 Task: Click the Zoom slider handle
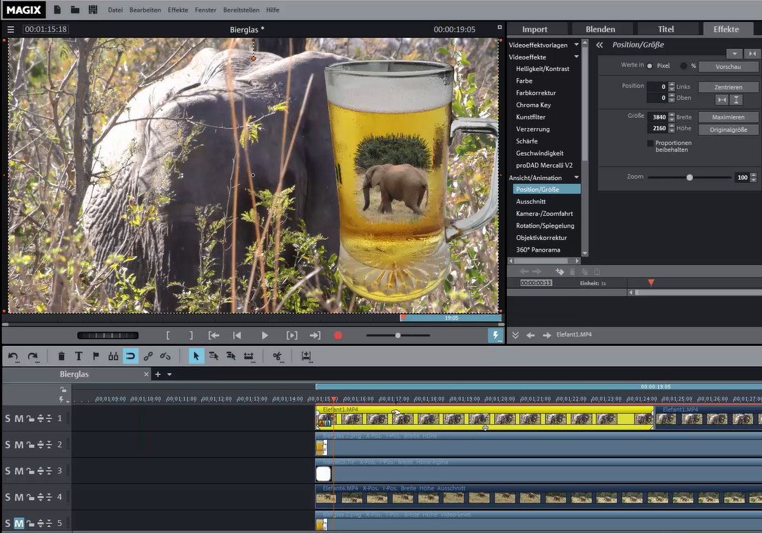[690, 177]
